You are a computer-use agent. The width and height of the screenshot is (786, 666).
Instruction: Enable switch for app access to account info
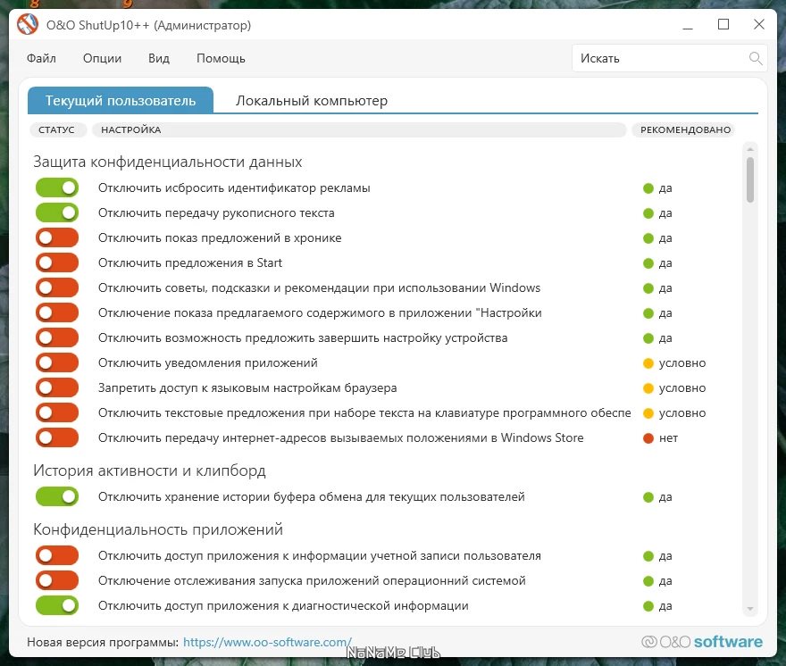point(57,556)
